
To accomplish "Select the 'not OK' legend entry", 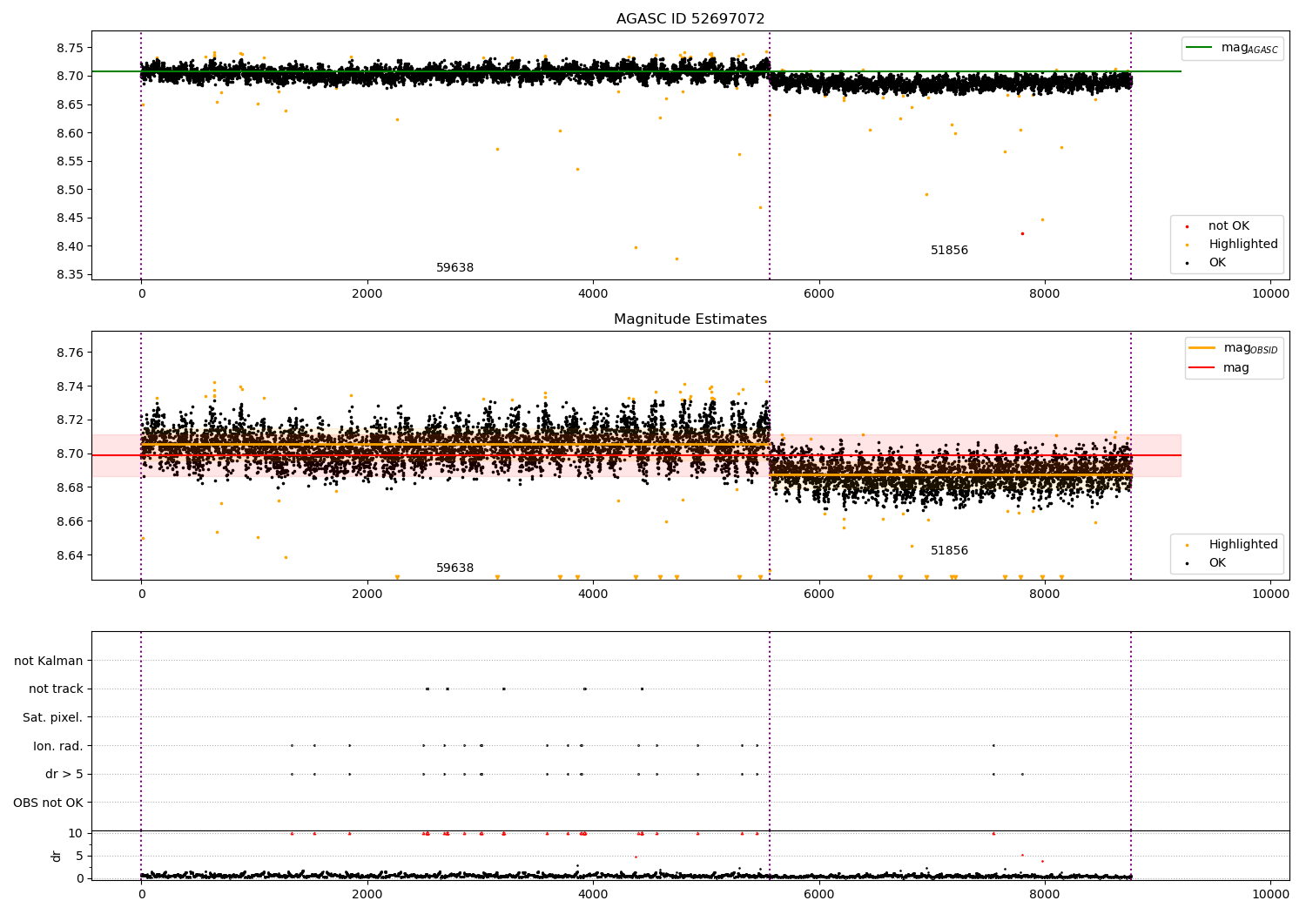I will [x=1229, y=226].
